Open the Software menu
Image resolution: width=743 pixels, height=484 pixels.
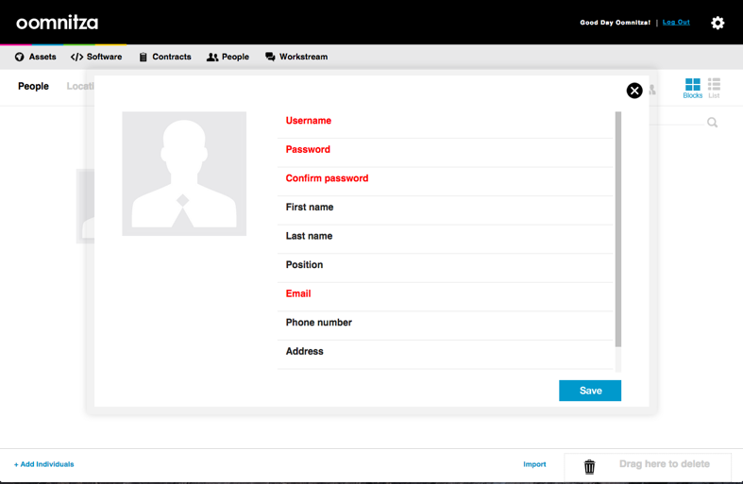point(96,57)
